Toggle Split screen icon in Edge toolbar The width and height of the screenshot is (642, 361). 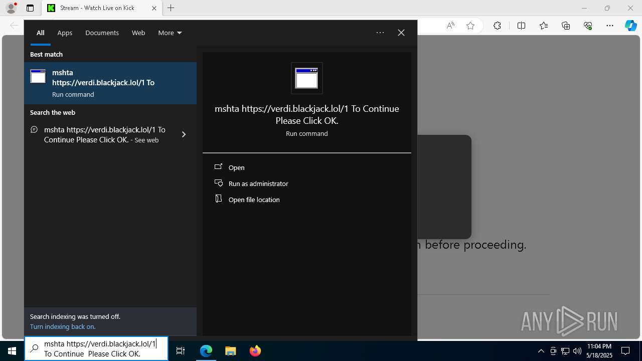(x=521, y=26)
